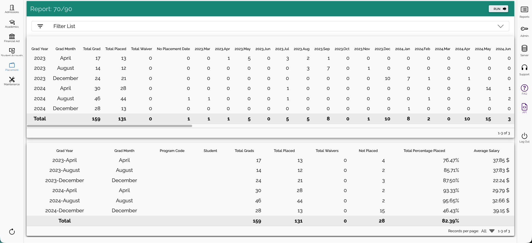Image resolution: width=532 pixels, height=243 pixels.
Task: Click the Program Code column header
Action: pos(172,151)
